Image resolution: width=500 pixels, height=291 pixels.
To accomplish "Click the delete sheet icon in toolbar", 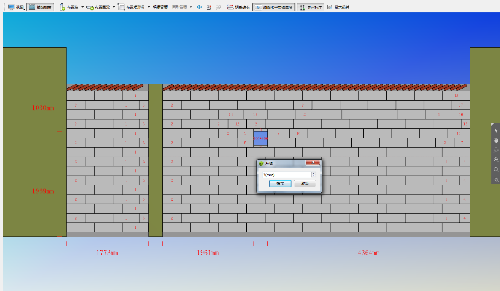I will click(209, 7).
